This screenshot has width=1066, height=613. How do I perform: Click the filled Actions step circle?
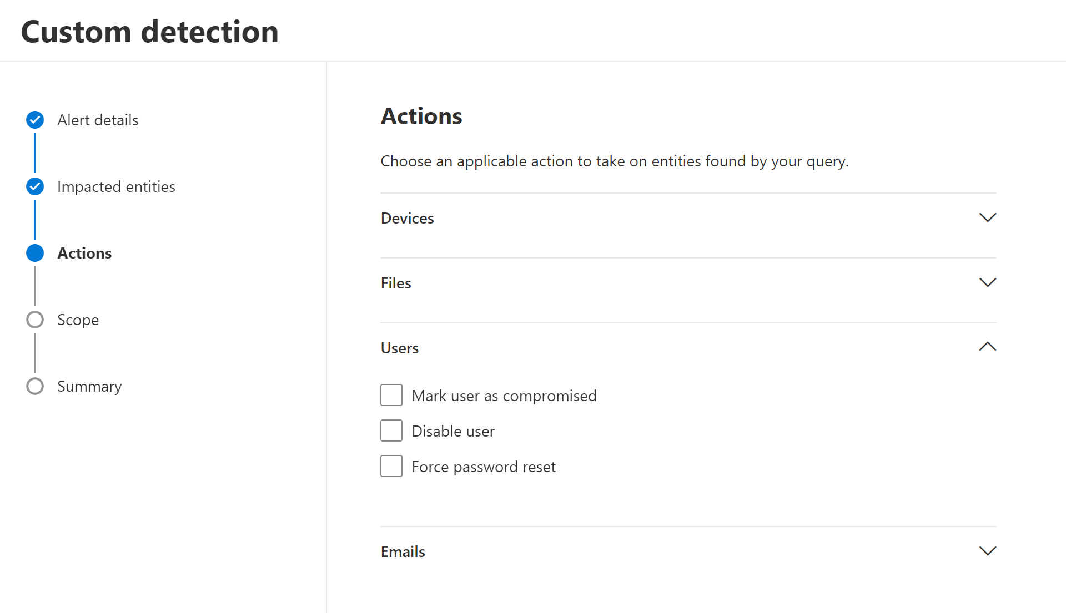[35, 253]
